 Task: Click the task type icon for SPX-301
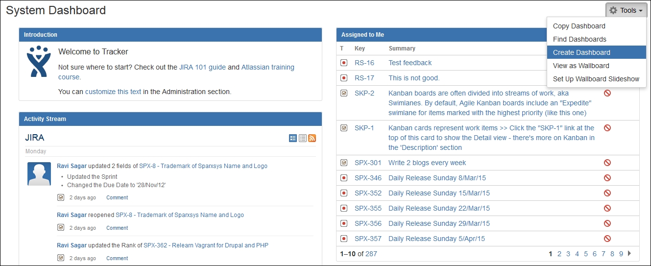344,163
